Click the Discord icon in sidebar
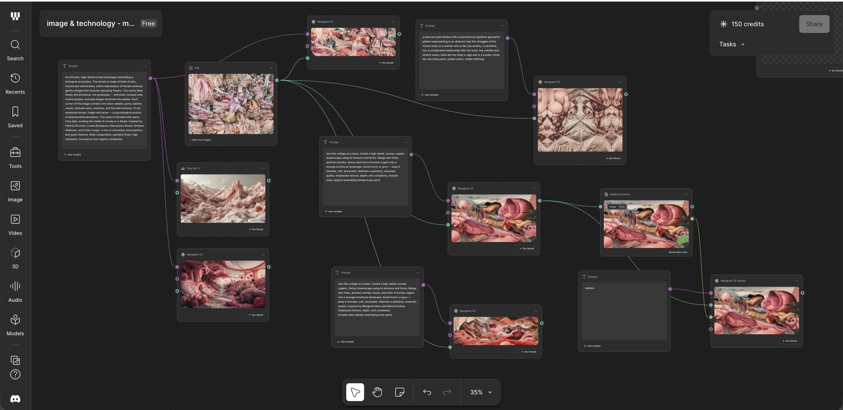 (x=15, y=398)
